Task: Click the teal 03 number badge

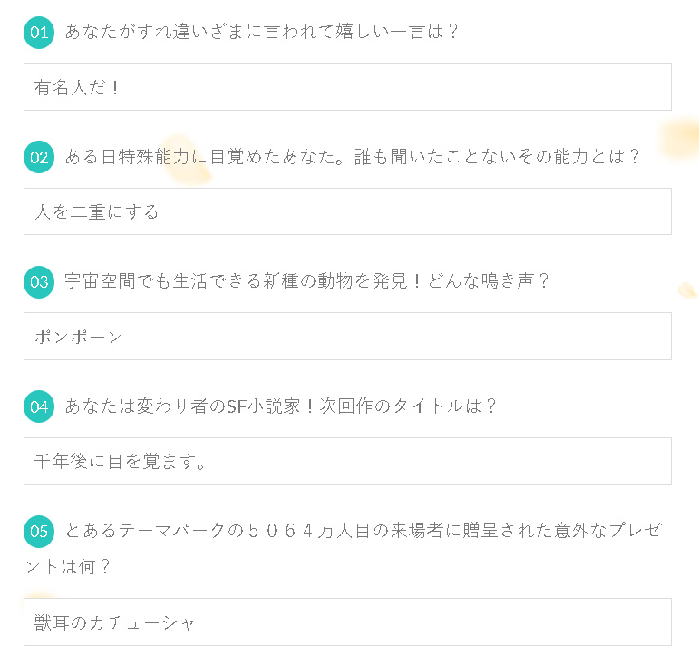Action: click(39, 282)
